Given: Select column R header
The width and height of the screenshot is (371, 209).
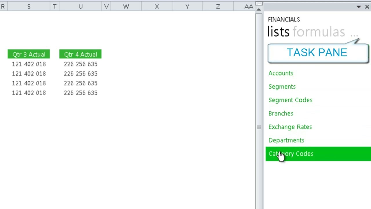Looking at the screenshot, I should 3,6.
